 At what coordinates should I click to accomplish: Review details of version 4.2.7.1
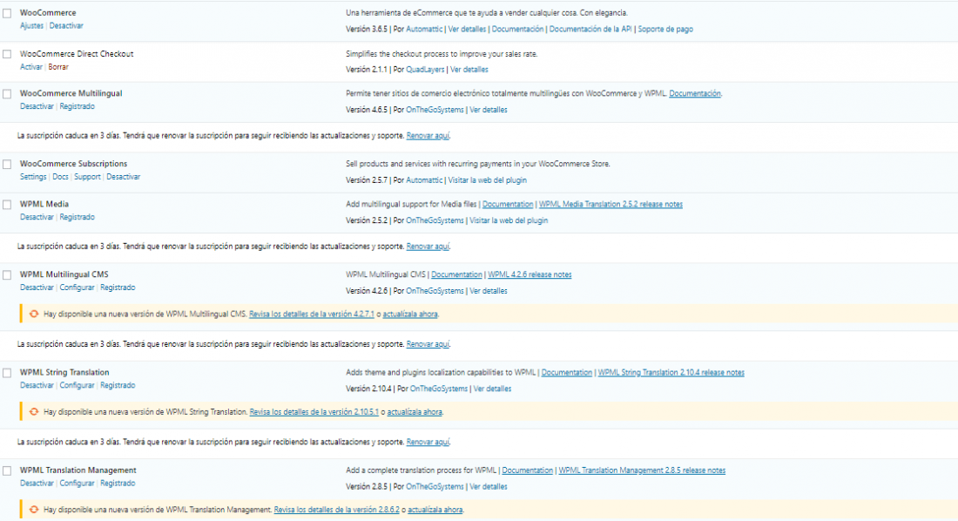point(312,314)
